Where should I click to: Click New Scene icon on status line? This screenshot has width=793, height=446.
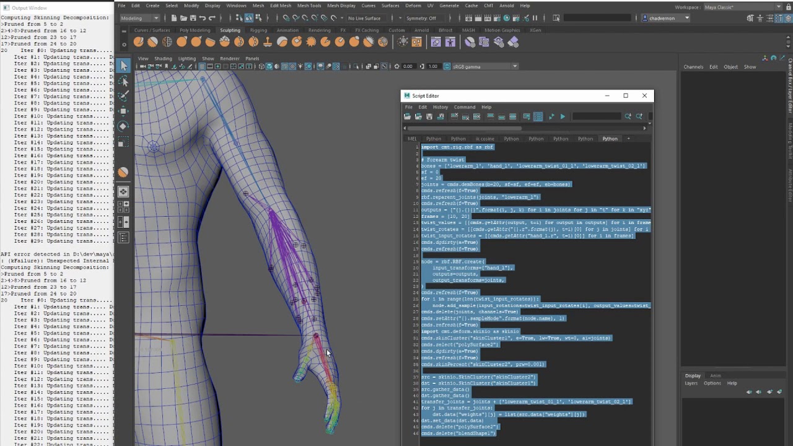tap(174, 18)
